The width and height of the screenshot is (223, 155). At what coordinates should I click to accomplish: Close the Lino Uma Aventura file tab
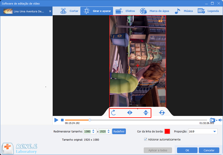[50, 11]
